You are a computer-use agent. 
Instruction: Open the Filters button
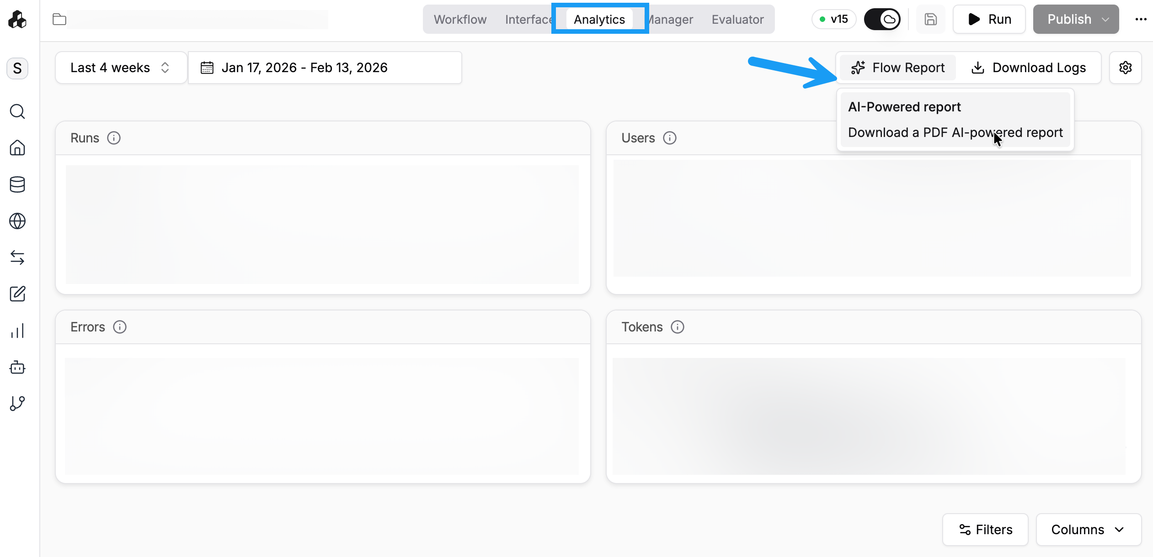985,530
